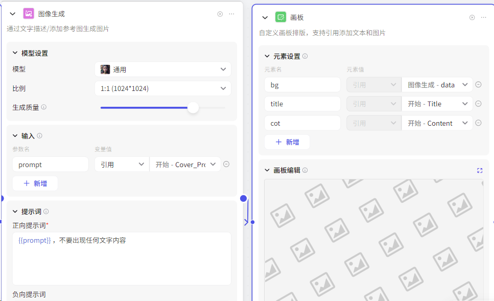Open the 开始 - Title value dropdown

(437, 103)
